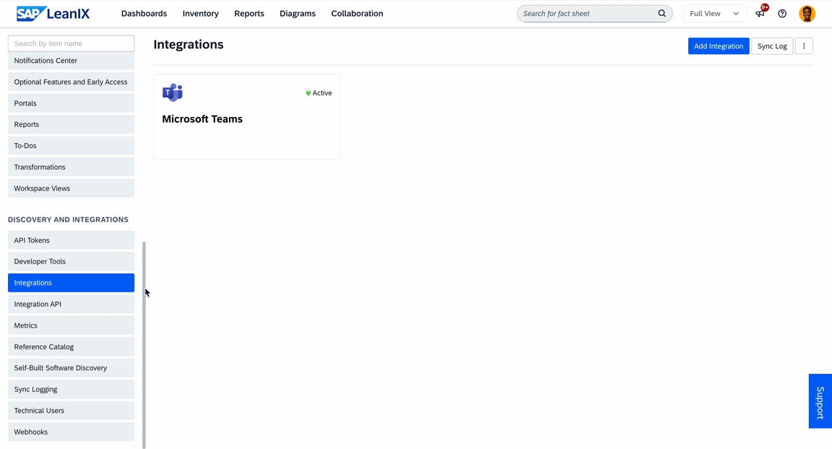Select Workspace Views in sidebar
832x449 pixels.
tap(71, 188)
